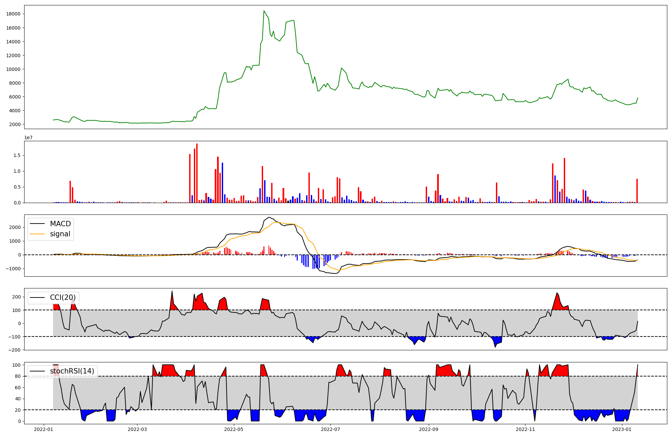Click the 2022-11 date axis label

tap(525, 429)
